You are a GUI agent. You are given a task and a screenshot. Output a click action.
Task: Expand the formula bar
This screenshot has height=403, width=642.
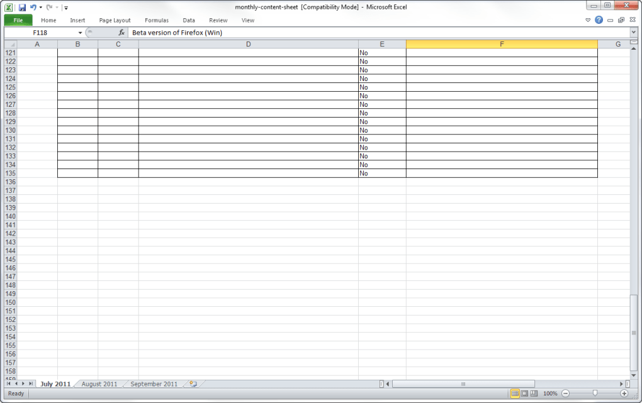pos(634,33)
